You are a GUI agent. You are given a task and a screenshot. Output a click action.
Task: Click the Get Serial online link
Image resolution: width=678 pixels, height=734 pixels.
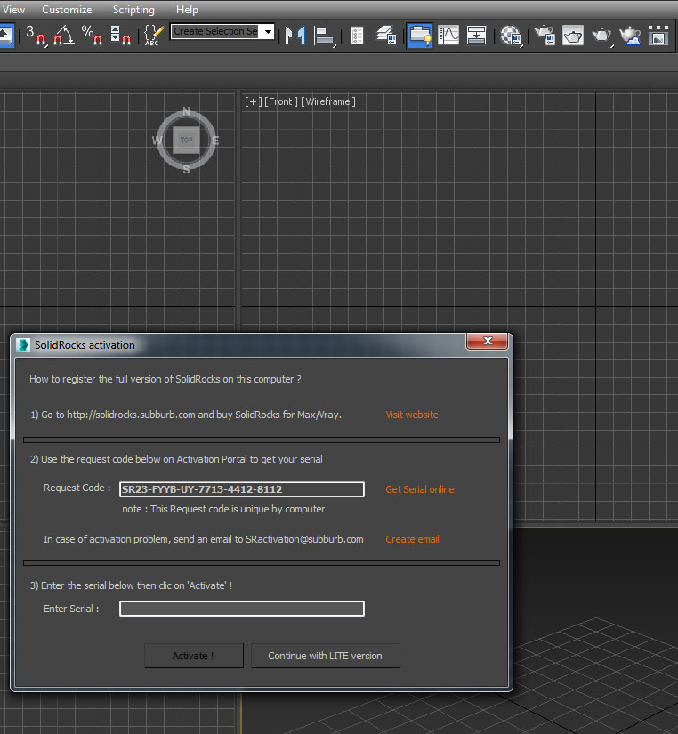420,489
